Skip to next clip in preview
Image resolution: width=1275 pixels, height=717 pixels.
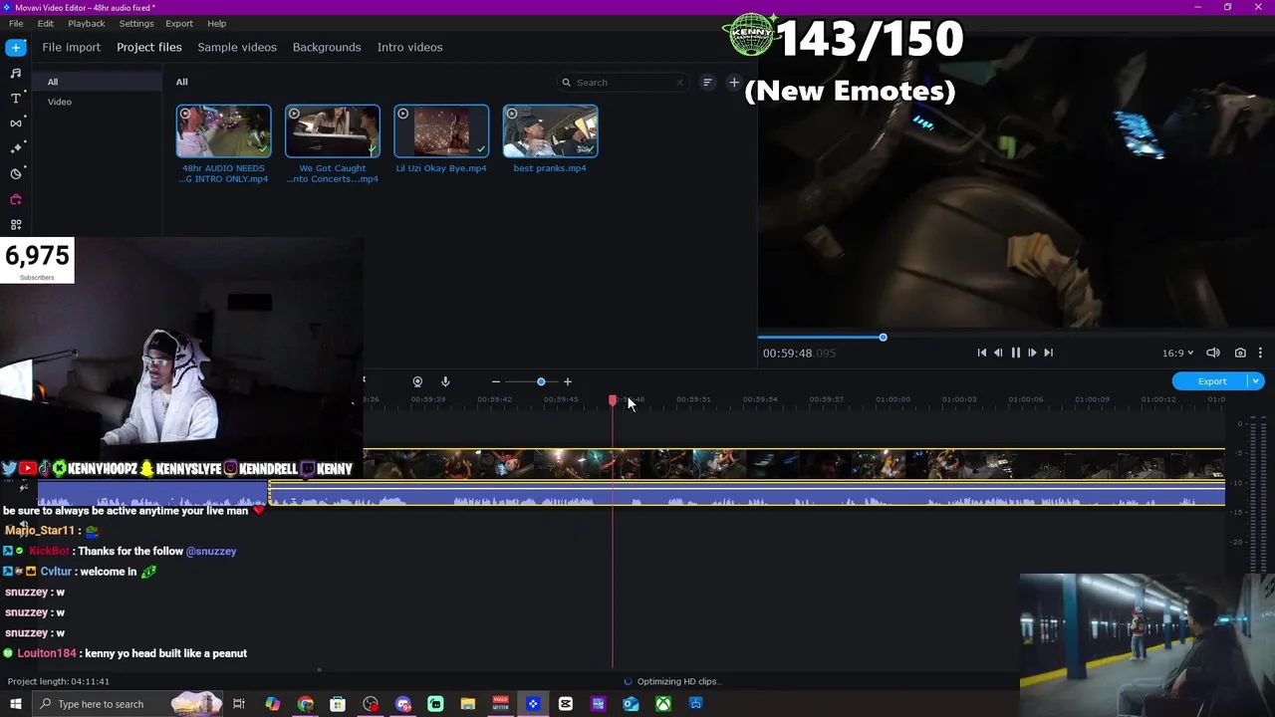tap(1048, 353)
